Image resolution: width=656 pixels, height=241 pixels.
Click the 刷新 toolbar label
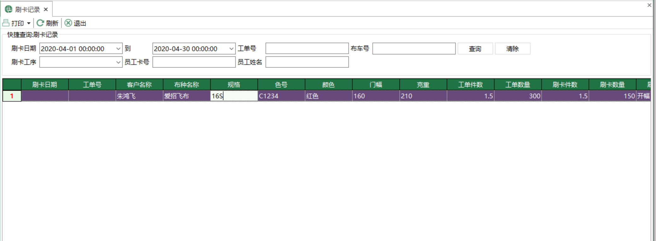pyautogui.click(x=52, y=23)
